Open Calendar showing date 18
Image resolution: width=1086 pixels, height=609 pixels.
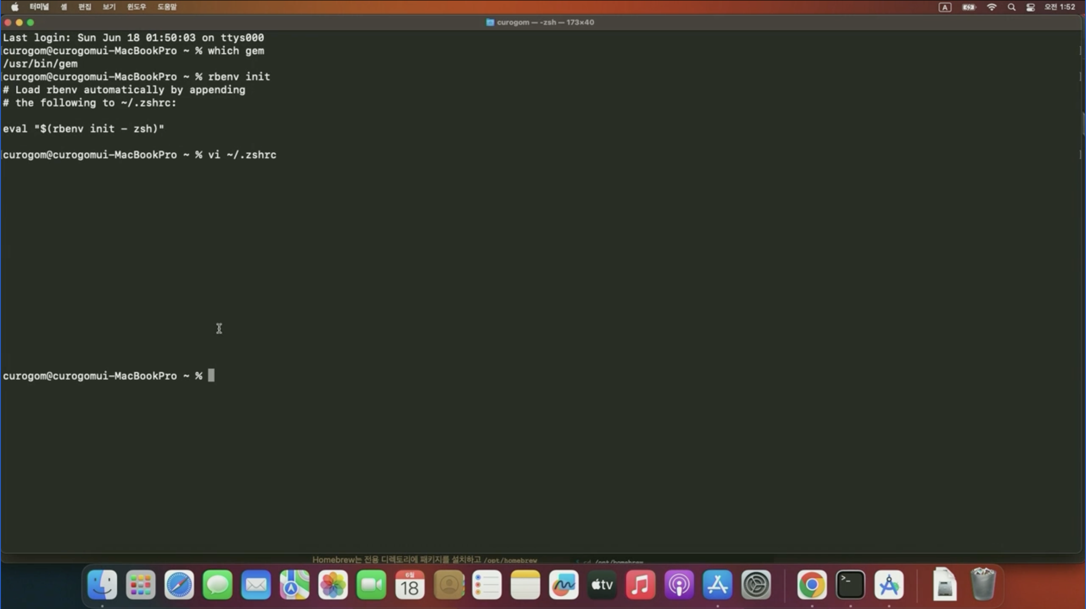[x=410, y=584]
